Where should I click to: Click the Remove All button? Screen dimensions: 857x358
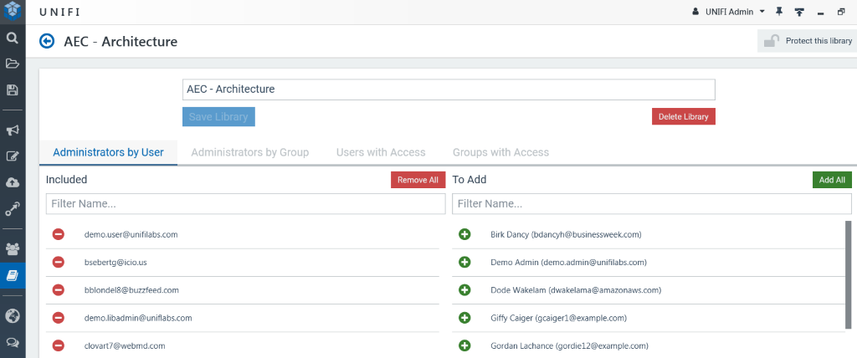[418, 180]
